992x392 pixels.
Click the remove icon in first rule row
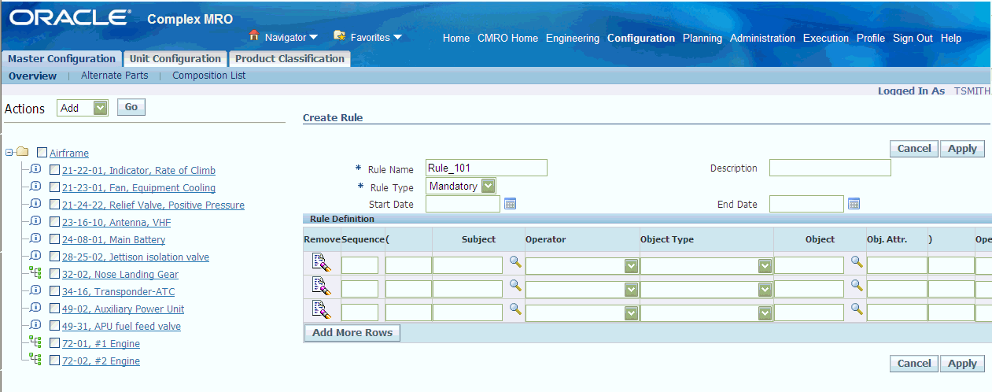click(x=322, y=264)
